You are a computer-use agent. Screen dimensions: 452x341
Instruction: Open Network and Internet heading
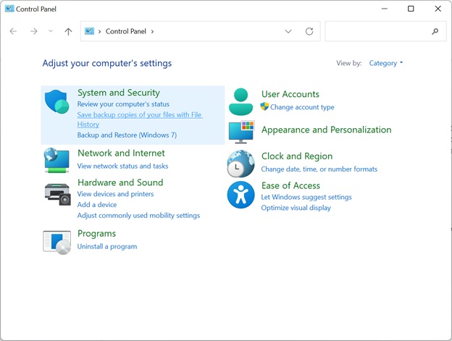121,153
